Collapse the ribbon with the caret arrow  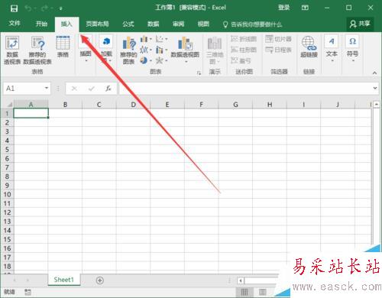point(374,73)
